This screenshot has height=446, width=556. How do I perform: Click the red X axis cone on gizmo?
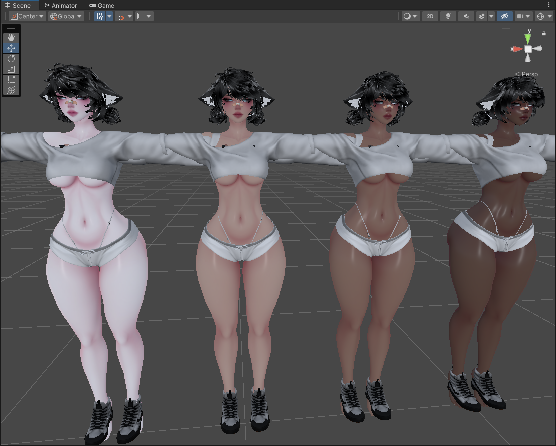[x=518, y=49]
